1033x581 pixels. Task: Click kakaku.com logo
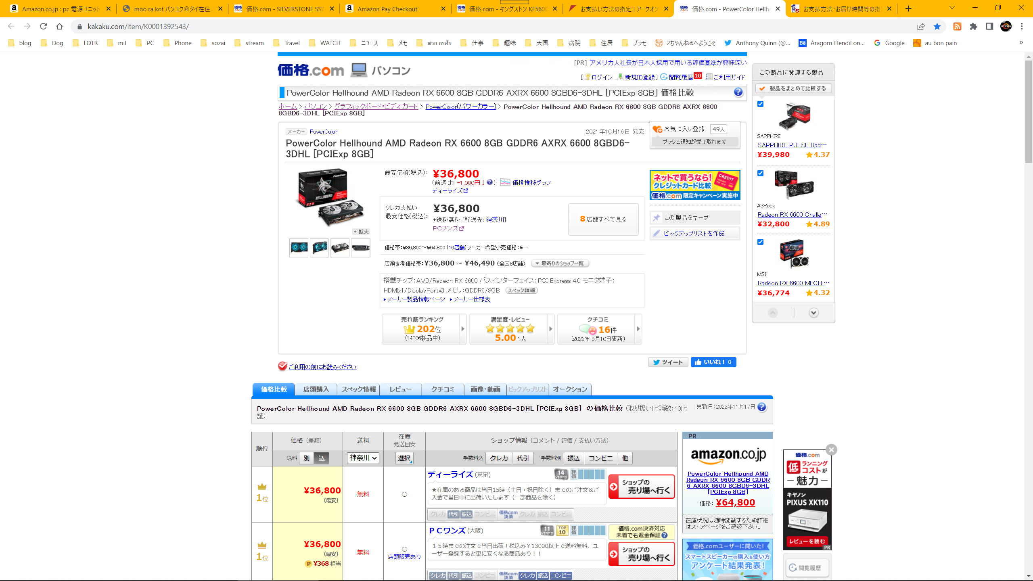[x=310, y=70]
